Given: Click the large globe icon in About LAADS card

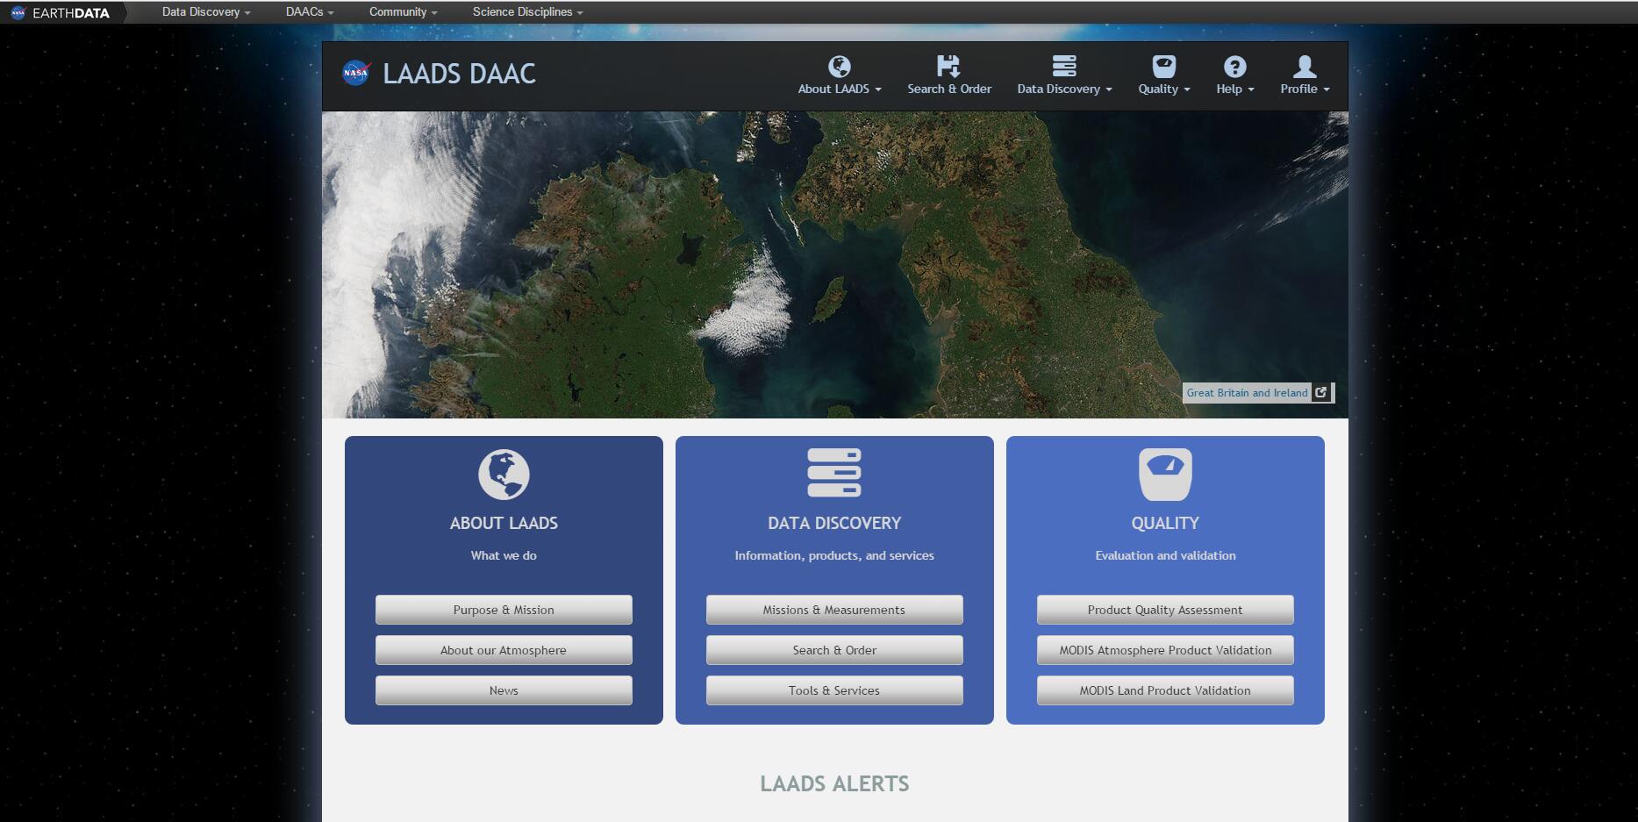Looking at the screenshot, I should [x=504, y=475].
